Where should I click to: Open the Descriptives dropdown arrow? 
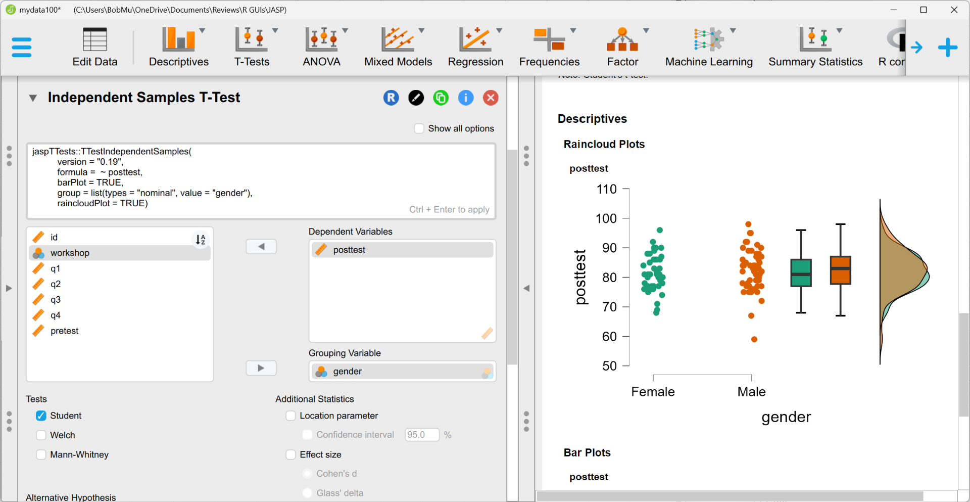[202, 31]
